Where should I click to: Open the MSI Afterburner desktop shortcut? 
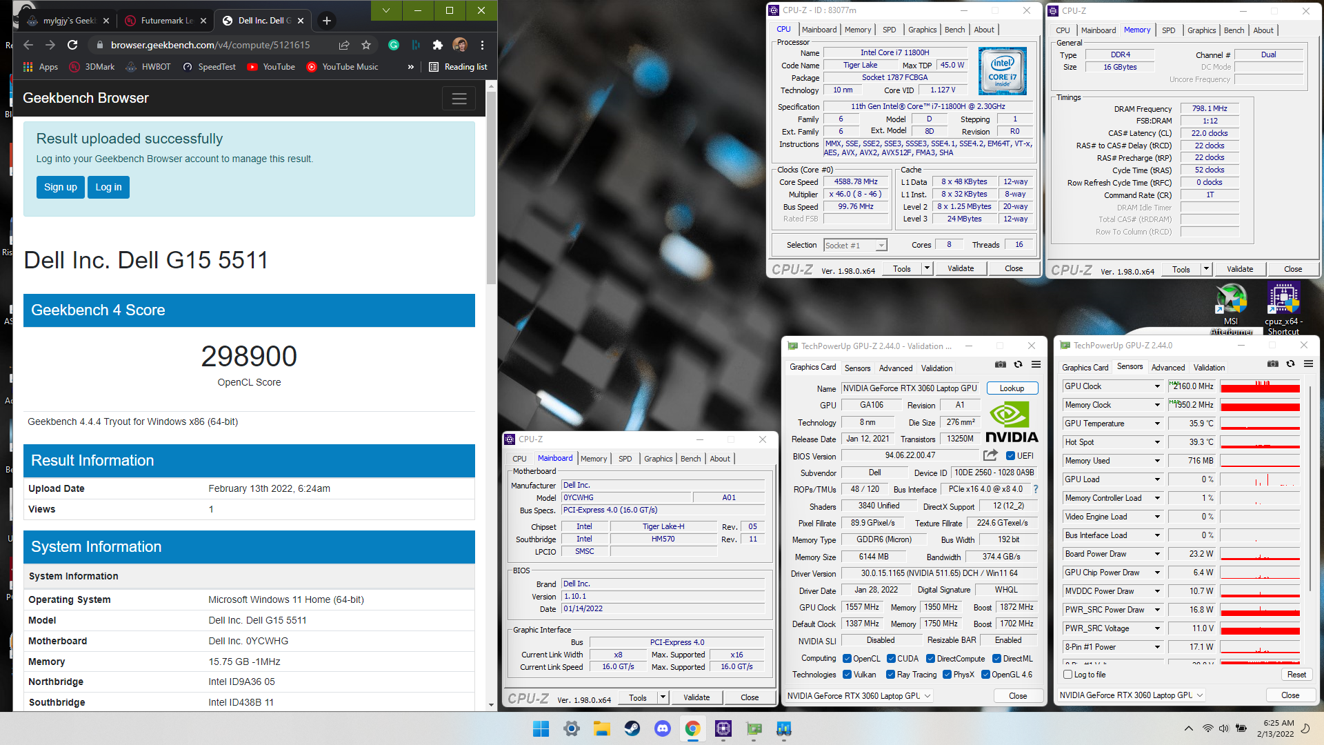point(1231,309)
